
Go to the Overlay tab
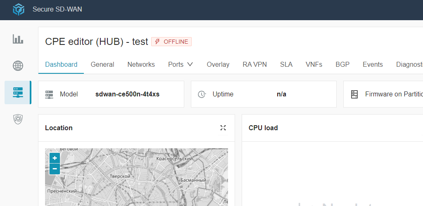[218, 64]
